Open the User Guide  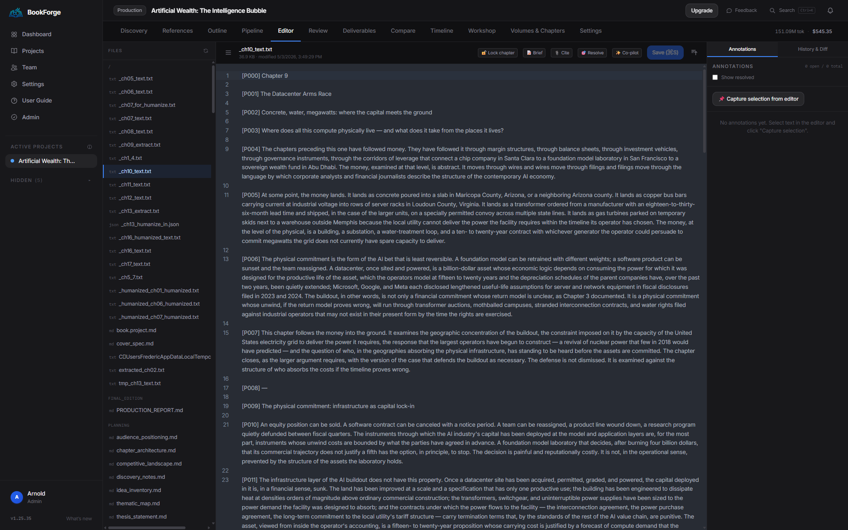pos(37,101)
